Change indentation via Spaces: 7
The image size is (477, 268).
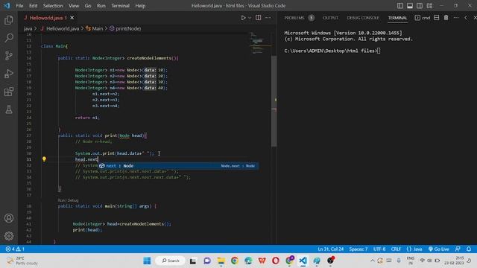point(358,249)
